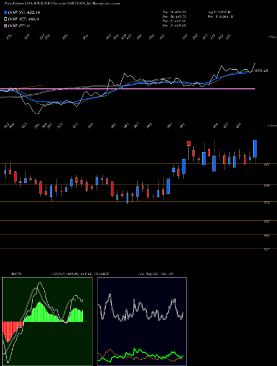Click the Tops label beside the top numbers
277x366 pixels.
tap(273, 37)
